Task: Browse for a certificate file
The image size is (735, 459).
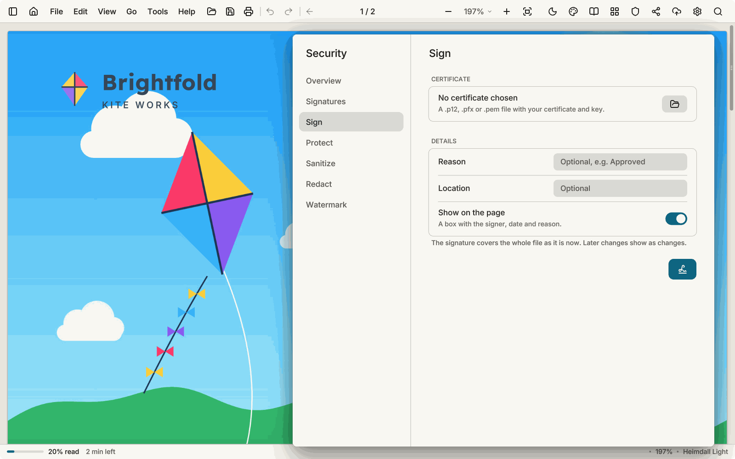Action: (x=674, y=104)
